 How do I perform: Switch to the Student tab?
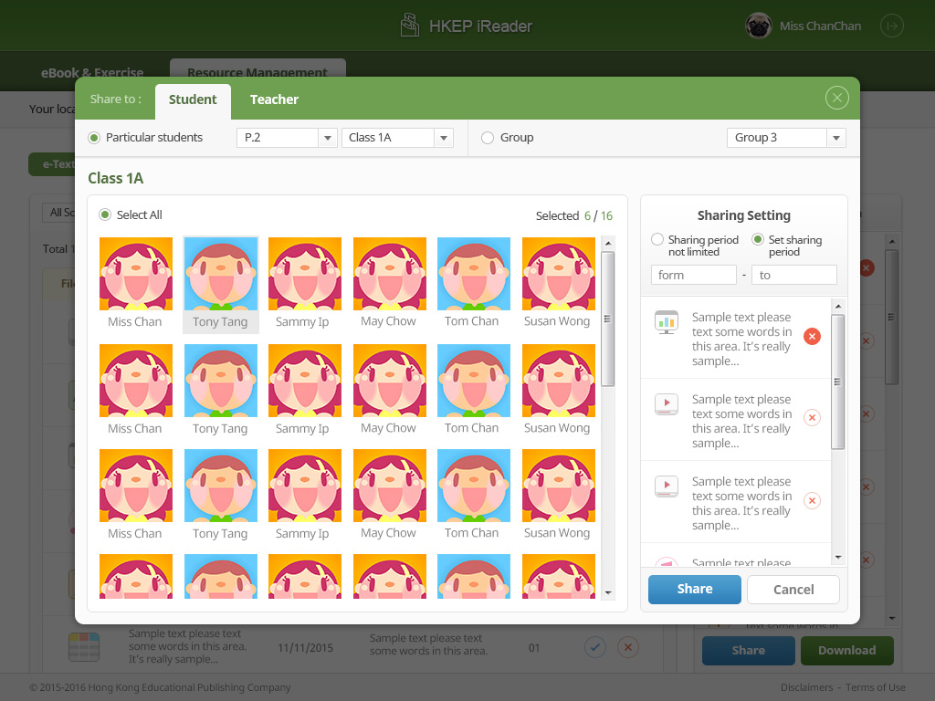193,99
